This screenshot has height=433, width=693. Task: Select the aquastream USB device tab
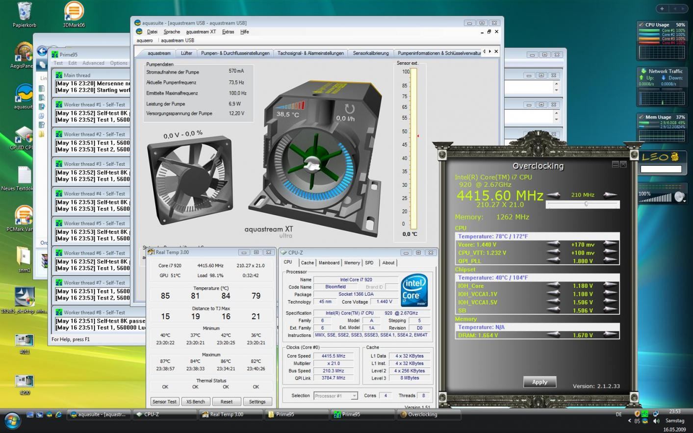(x=177, y=41)
